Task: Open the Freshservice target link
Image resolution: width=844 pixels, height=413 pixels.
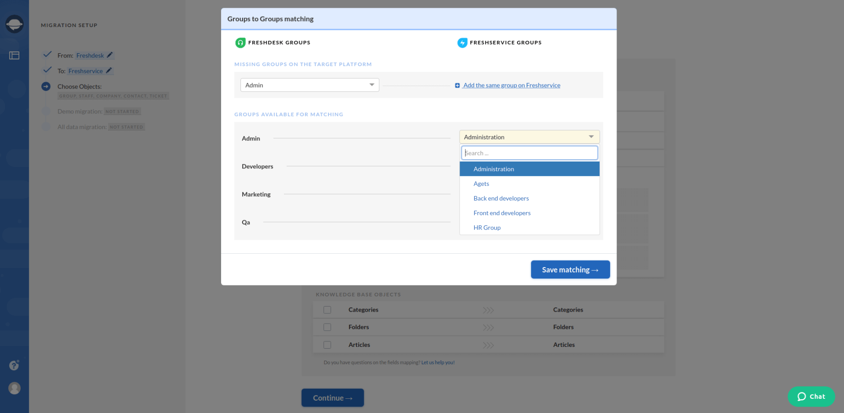Action: pyautogui.click(x=85, y=71)
